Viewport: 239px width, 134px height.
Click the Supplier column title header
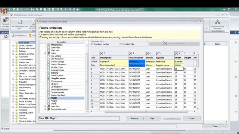165,58
